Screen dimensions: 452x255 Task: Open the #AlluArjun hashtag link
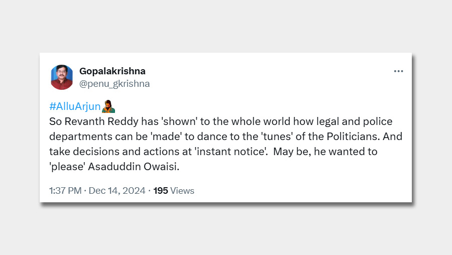pos(75,106)
